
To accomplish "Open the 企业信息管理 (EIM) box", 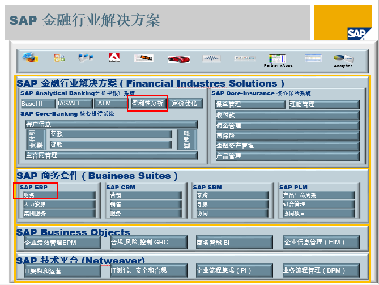I will 321,242.
